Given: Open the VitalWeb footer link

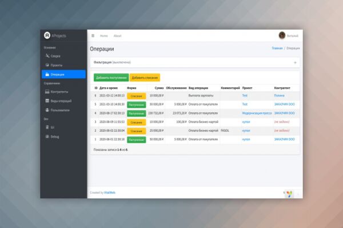Looking at the screenshot, I should 110,193.
